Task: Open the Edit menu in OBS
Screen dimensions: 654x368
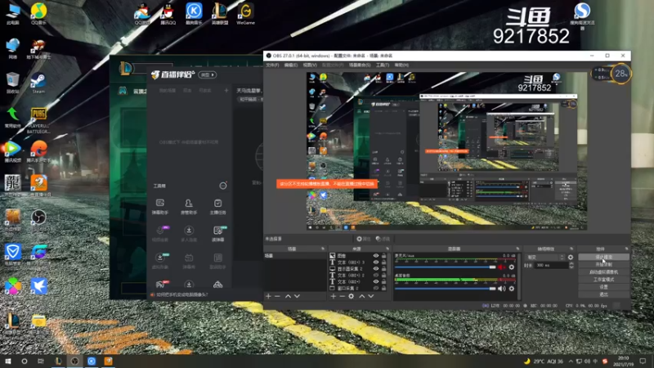Action: coord(291,65)
